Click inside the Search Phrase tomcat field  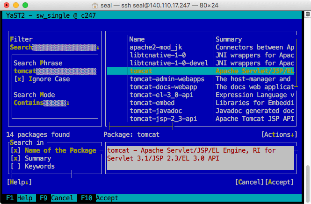[x=55, y=71]
